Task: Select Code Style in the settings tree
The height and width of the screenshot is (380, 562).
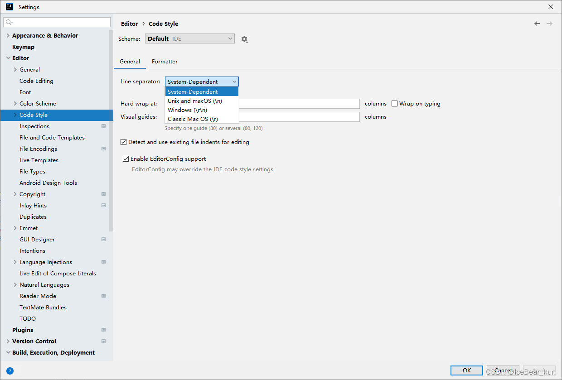Action: [33, 115]
